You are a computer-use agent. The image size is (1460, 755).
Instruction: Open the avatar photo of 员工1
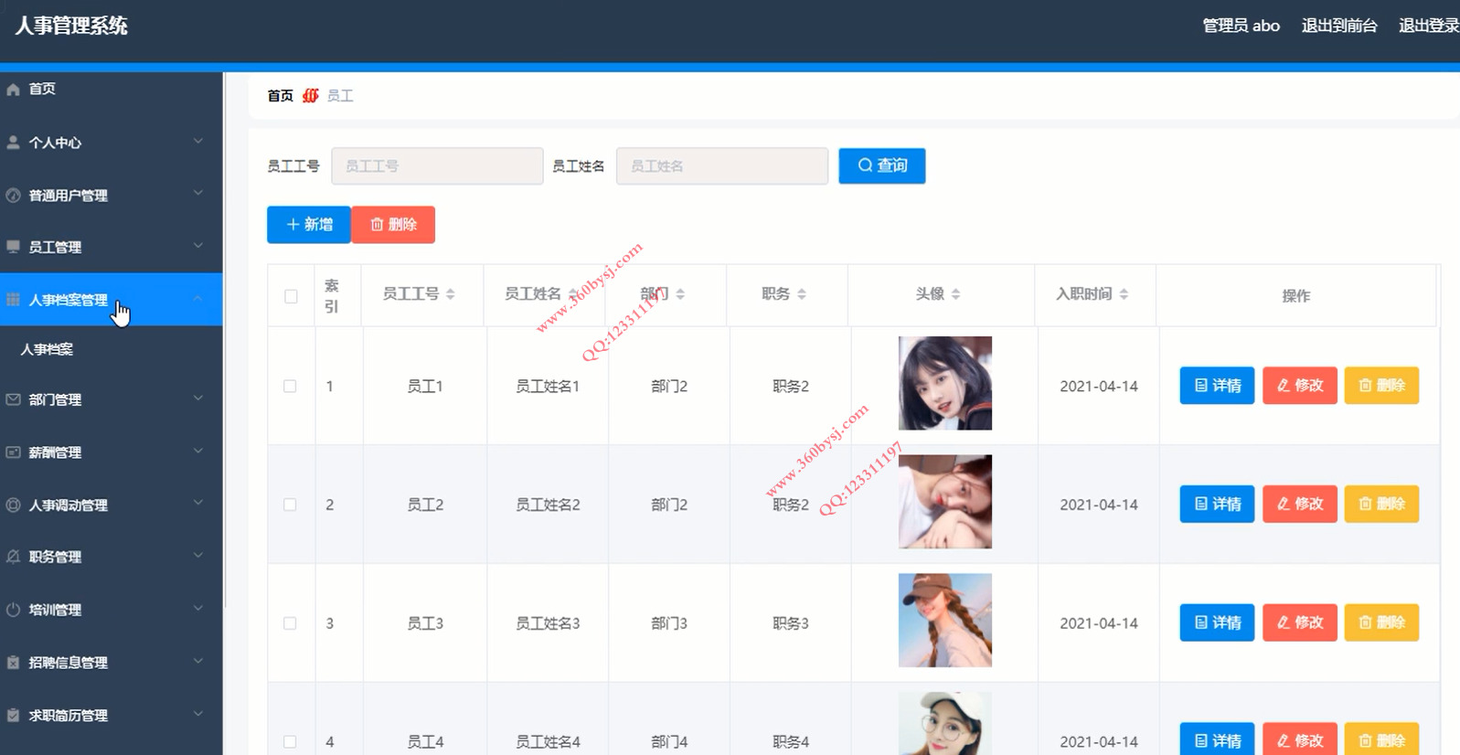coord(945,383)
